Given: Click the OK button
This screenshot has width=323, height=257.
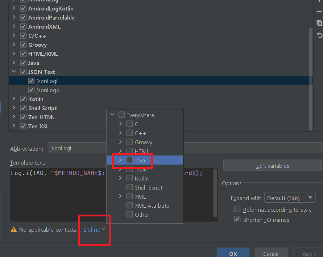Looking at the screenshot, I should click(x=233, y=253).
